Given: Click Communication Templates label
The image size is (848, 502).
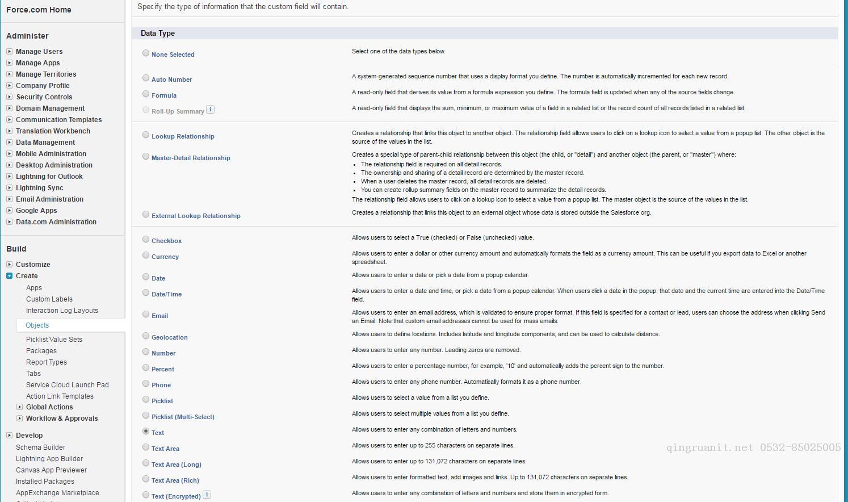Looking at the screenshot, I should [x=59, y=120].
